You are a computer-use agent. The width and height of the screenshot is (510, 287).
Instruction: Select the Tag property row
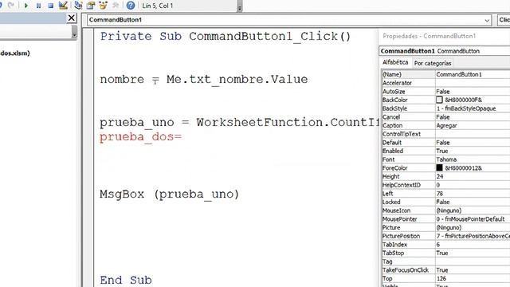click(446, 261)
